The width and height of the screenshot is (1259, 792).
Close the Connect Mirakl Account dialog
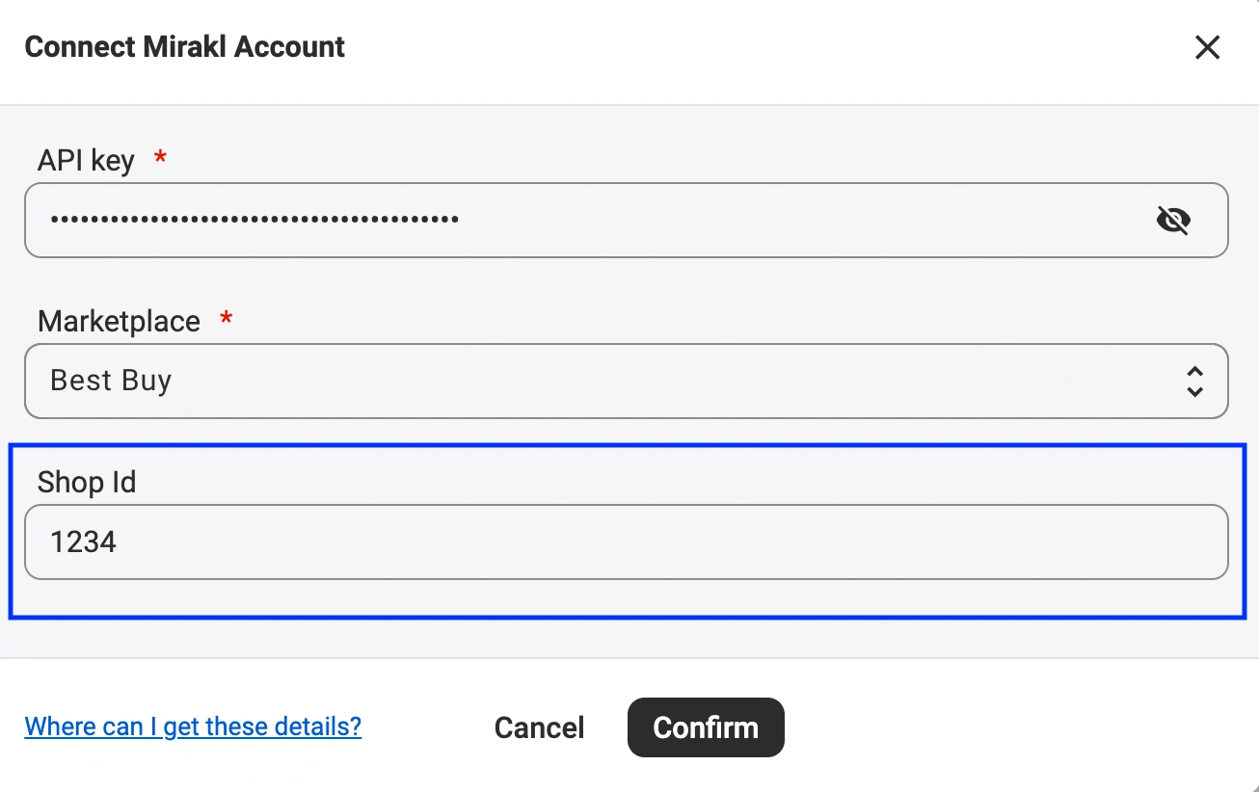point(1207,47)
